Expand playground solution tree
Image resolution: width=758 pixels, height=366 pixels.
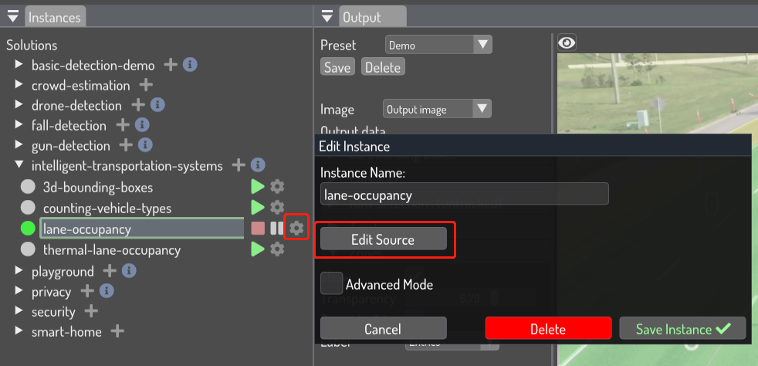pyautogui.click(x=19, y=270)
